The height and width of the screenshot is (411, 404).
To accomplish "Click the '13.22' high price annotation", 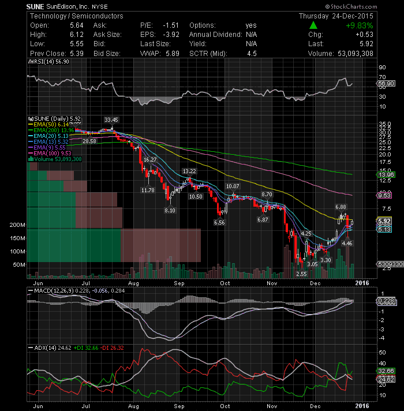I will [189, 171].
